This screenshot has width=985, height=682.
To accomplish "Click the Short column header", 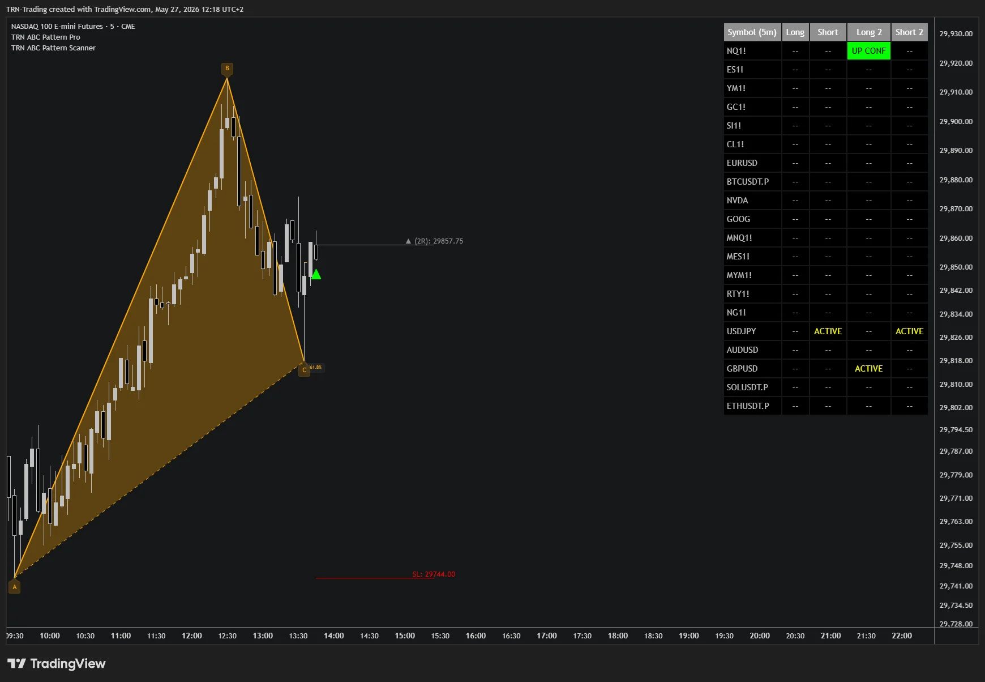I will 828,32.
